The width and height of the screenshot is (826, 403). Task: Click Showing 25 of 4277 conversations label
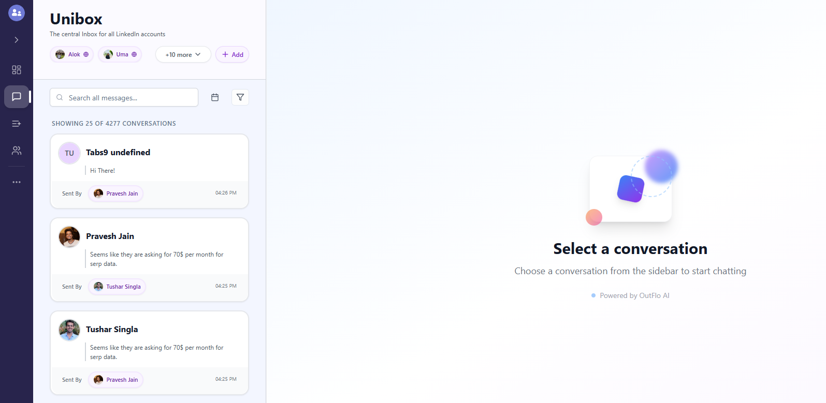[x=114, y=124]
